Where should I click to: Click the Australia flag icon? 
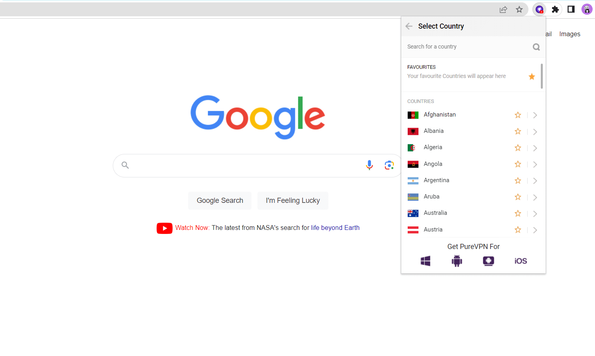click(x=413, y=213)
